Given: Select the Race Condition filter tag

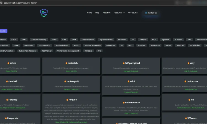Looking at the screenshot, I should click(x=62, y=45).
